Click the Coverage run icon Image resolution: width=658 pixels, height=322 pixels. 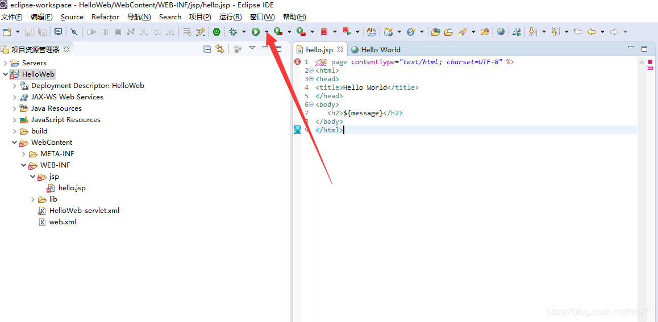tap(278, 31)
